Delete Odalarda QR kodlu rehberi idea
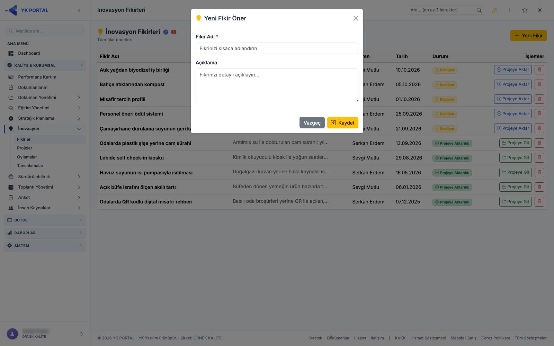554x346 pixels. click(x=539, y=202)
